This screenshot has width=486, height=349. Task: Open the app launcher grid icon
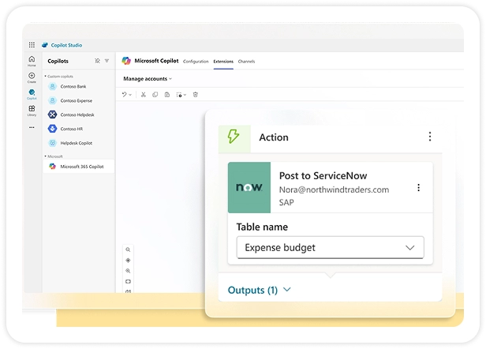[32, 45]
